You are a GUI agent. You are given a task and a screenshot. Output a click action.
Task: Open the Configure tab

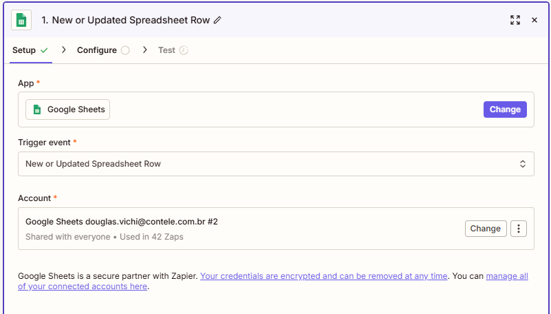[96, 50]
